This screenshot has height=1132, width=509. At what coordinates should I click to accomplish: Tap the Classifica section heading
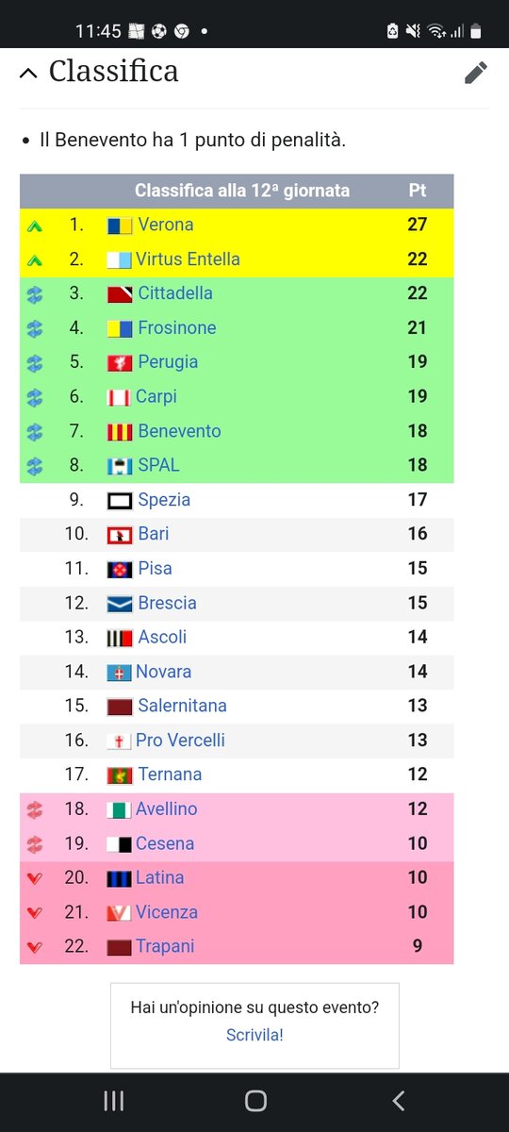[x=113, y=72]
